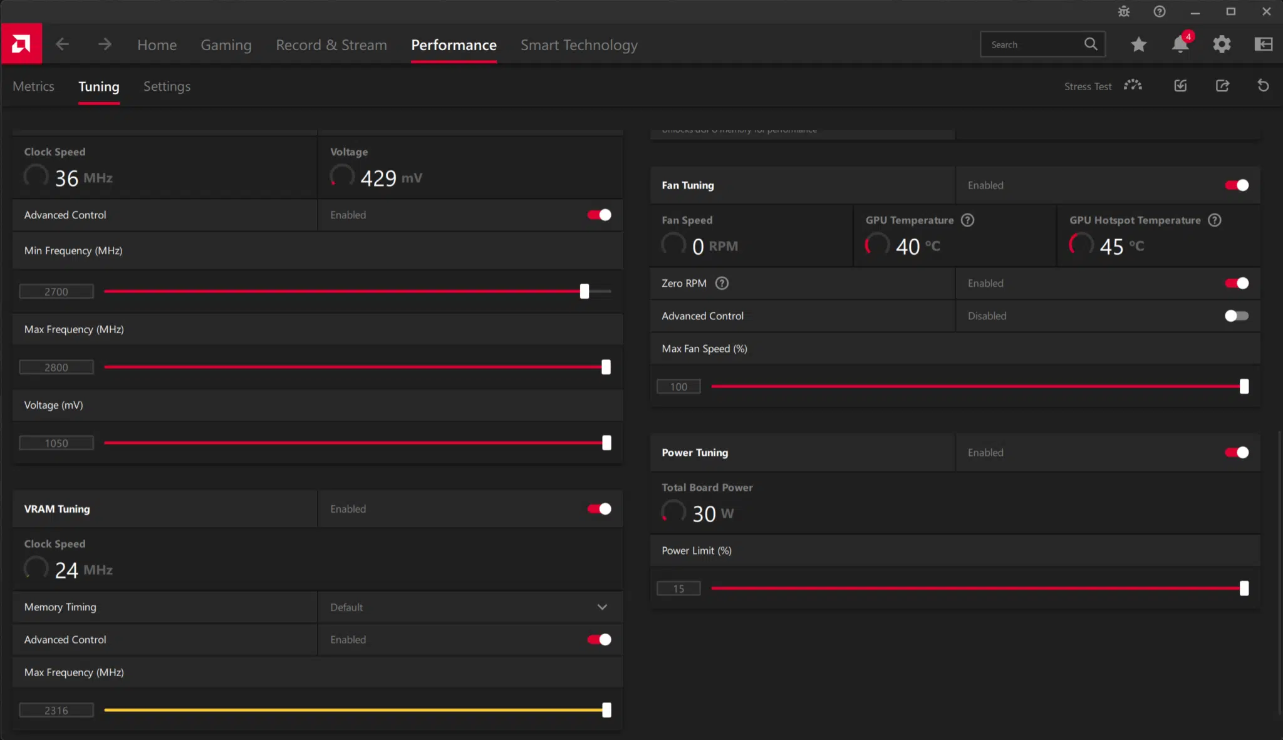Open the Gaming tab

click(226, 45)
